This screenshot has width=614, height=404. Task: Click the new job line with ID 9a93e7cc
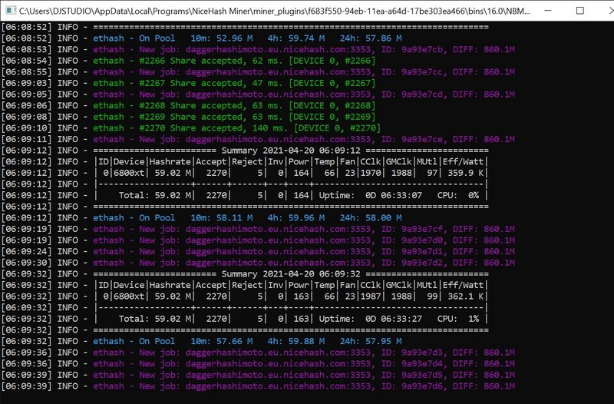coord(304,71)
